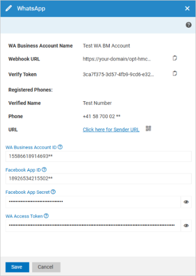This screenshot has height=276, width=196.
Task: Cancel the WhatsApp dialog changes
Action: pos(46,267)
